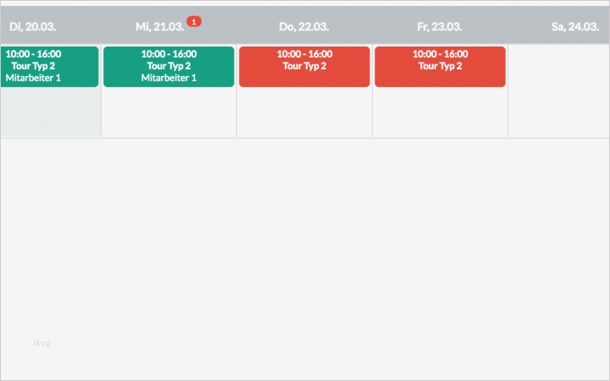
Task: Click the red notification badge on Wednesday
Action: pos(194,21)
